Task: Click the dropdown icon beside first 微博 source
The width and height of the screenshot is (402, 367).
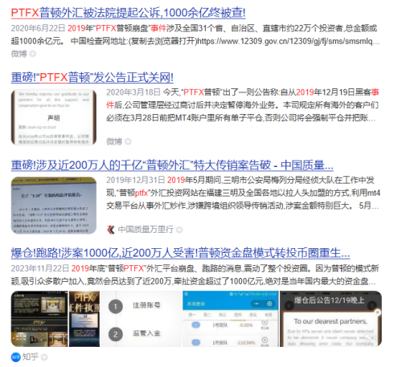Action: pos(33,54)
